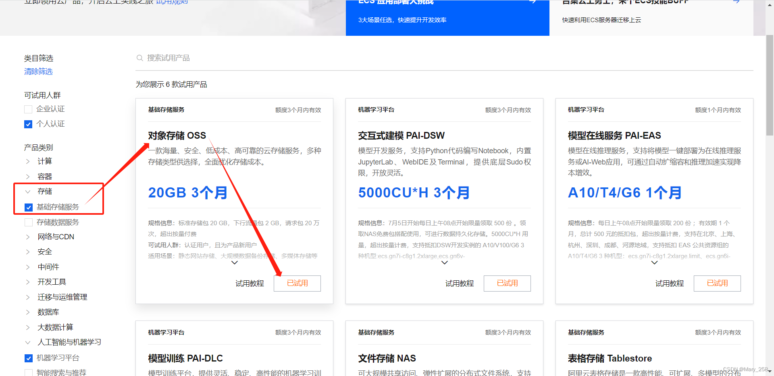Click 已试用 button on 对象存储 OSS
The image size is (774, 376).
pyautogui.click(x=297, y=283)
